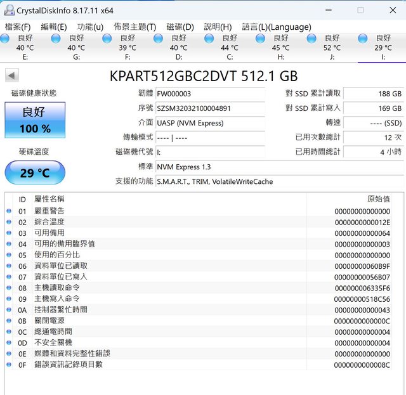The image size is (406, 395).
Task: Click the 韌體 firmware field FW000003
Action: click(x=210, y=94)
